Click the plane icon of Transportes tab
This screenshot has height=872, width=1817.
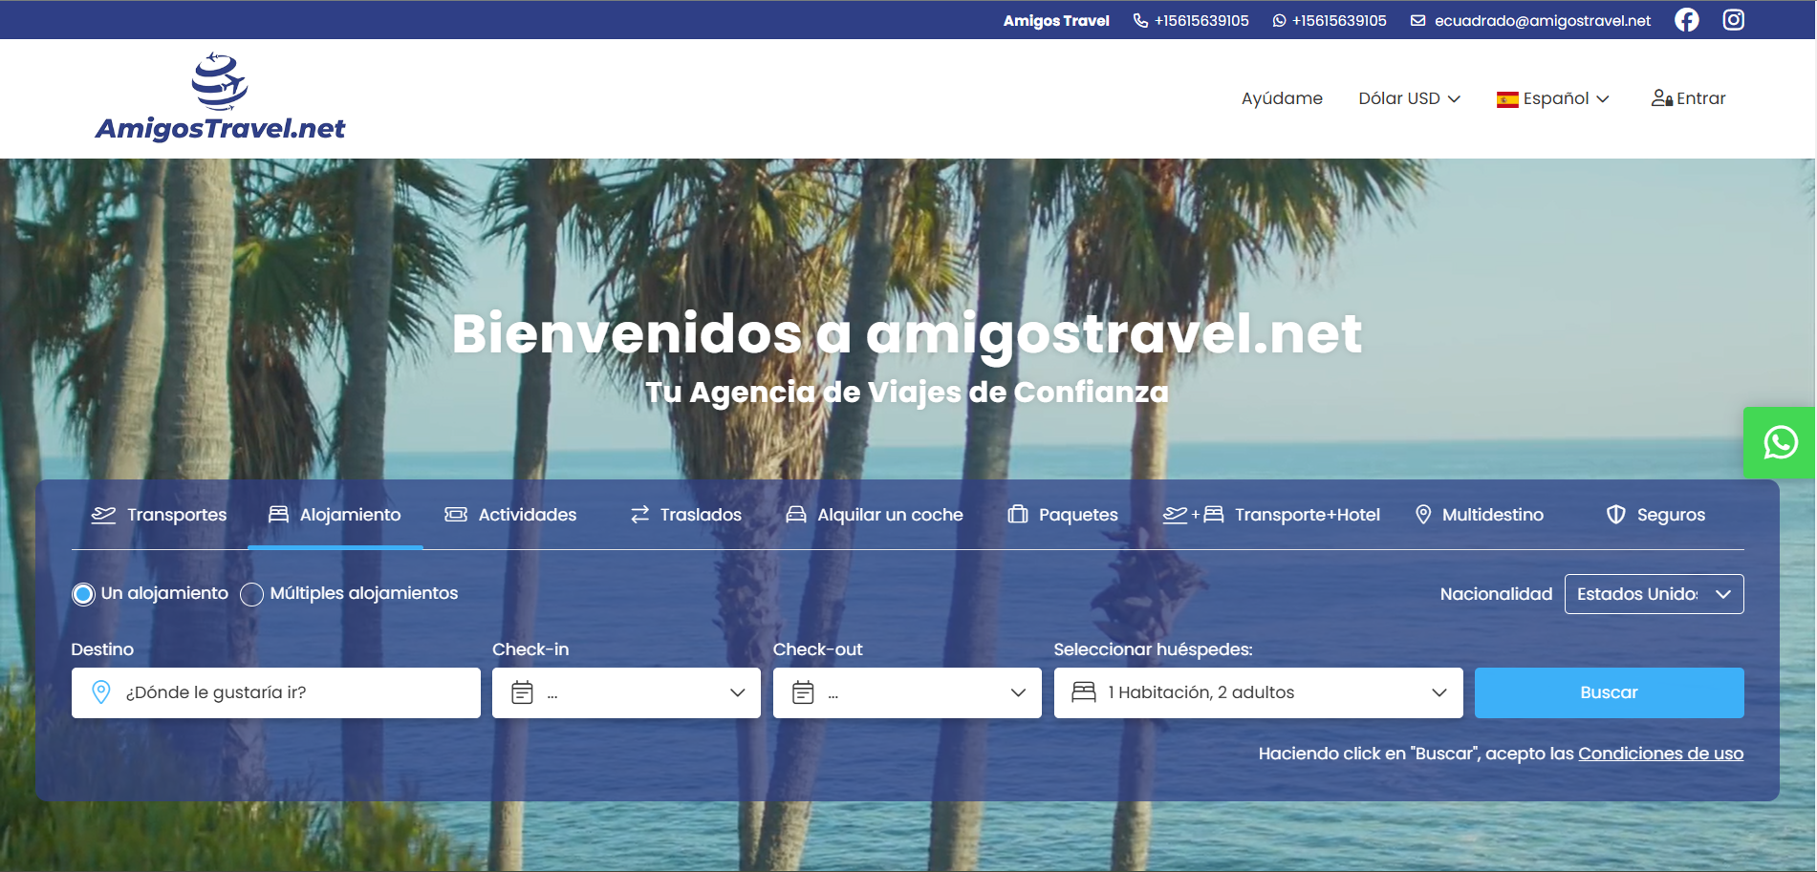pyautogui.click(x=103, y=515)
